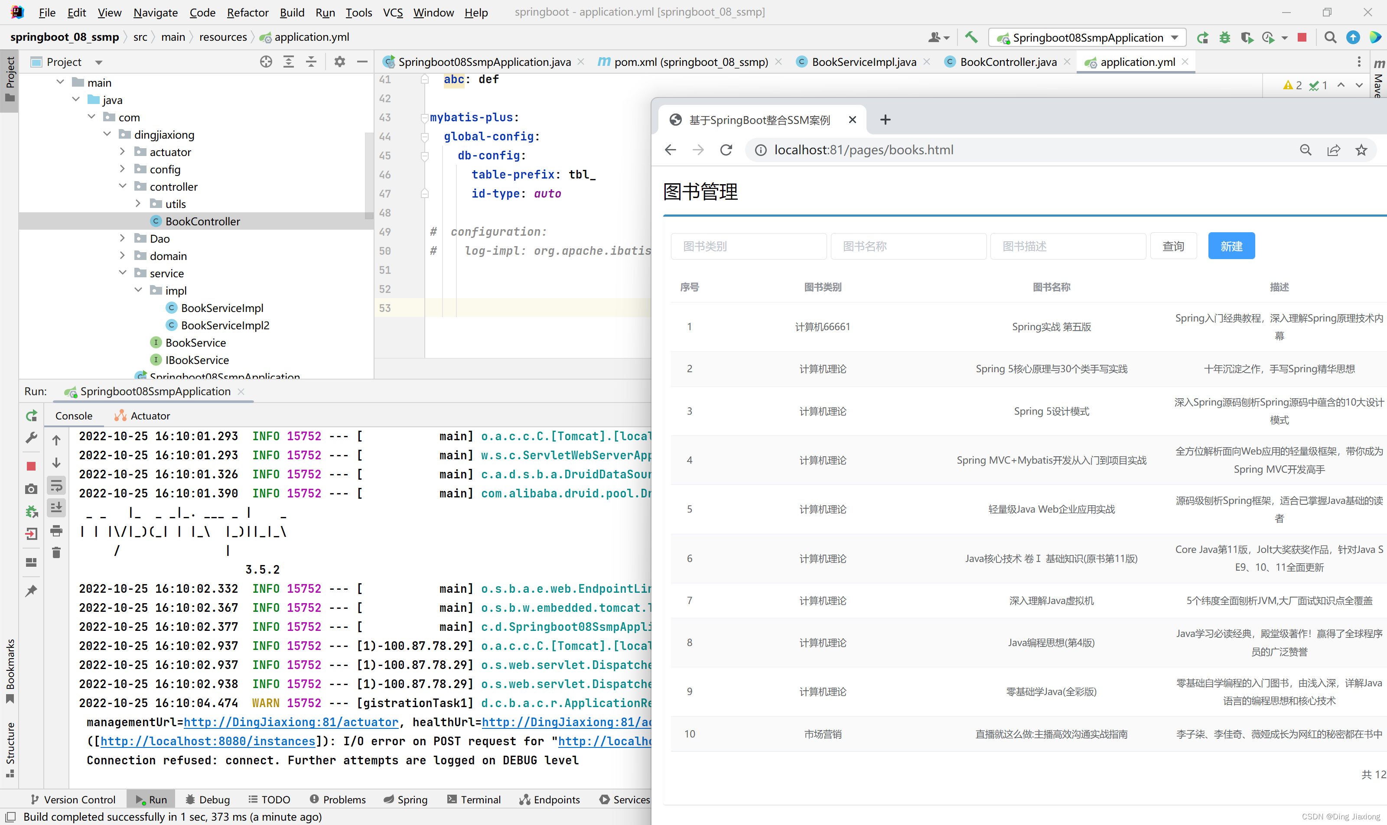Click the blue 新建 button
The image size is (1387, 825).
pos(1231,246)
